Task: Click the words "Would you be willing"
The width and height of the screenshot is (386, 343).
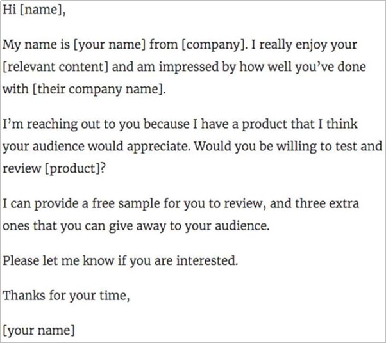Action: coord(255,147)
